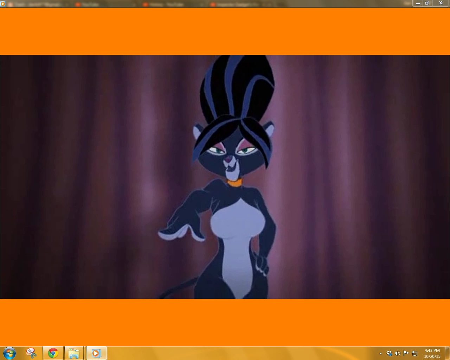This screenshot has width=450, height=360.
Task: Open Windows Explorer from the taskbar
Action: coord(74,353)
